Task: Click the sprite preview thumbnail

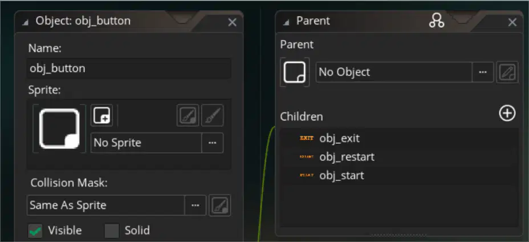Action: (59, 129)
